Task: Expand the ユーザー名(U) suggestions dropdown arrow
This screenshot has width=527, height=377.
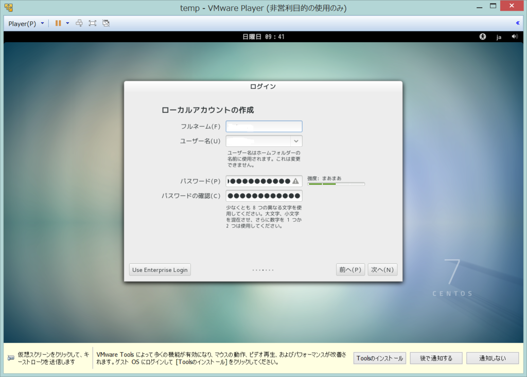Action: coord(296,141)
